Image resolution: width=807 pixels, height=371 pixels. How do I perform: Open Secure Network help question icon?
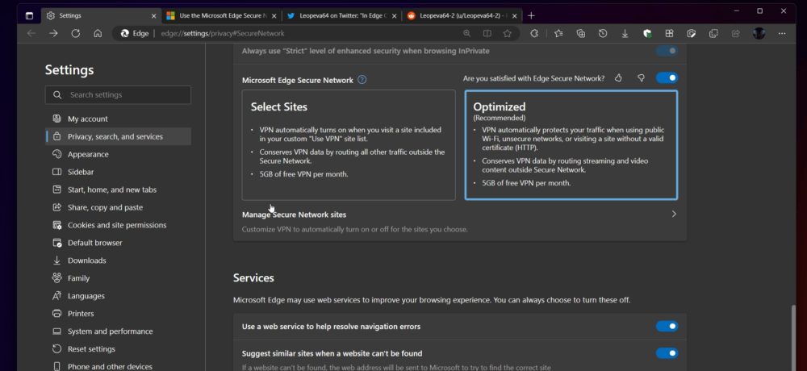coord(362,80)
